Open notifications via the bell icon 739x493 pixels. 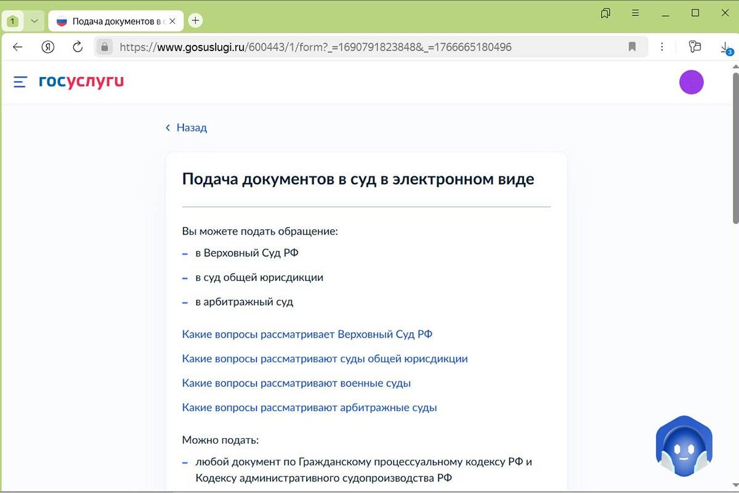click(605, 12)
